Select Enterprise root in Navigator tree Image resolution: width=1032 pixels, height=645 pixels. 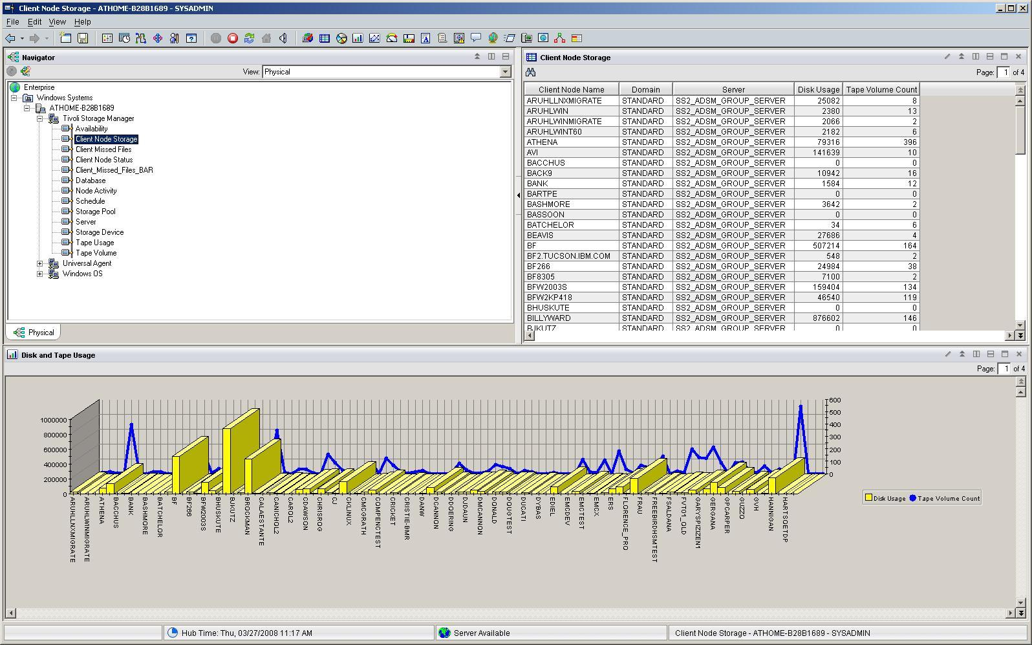[39, 87]
